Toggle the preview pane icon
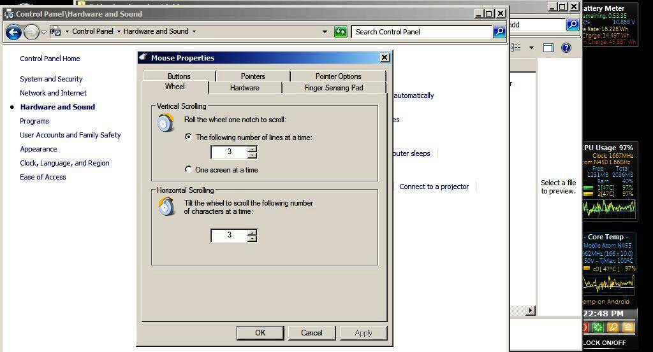 click(548, 48)
